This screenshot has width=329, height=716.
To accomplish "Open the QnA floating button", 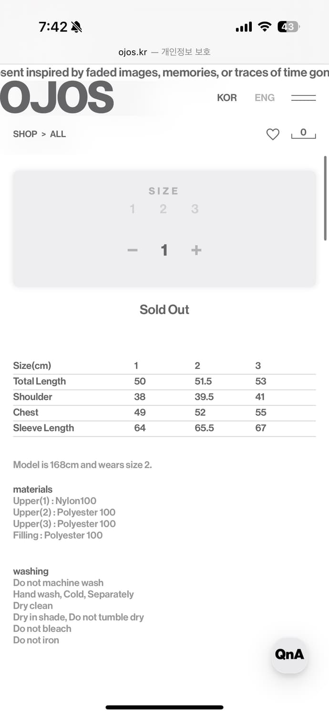I will click(x=289, y=654).
